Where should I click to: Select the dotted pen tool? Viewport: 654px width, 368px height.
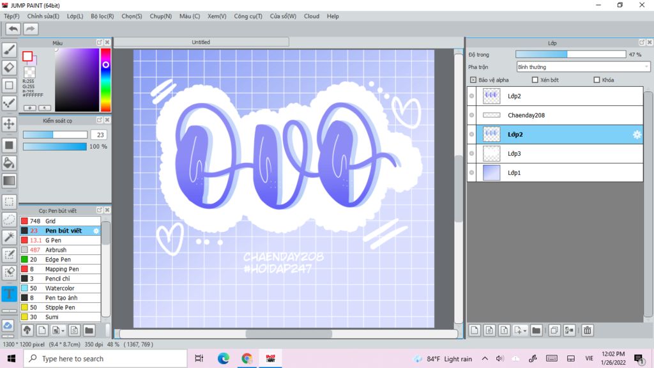coord(9,103)
